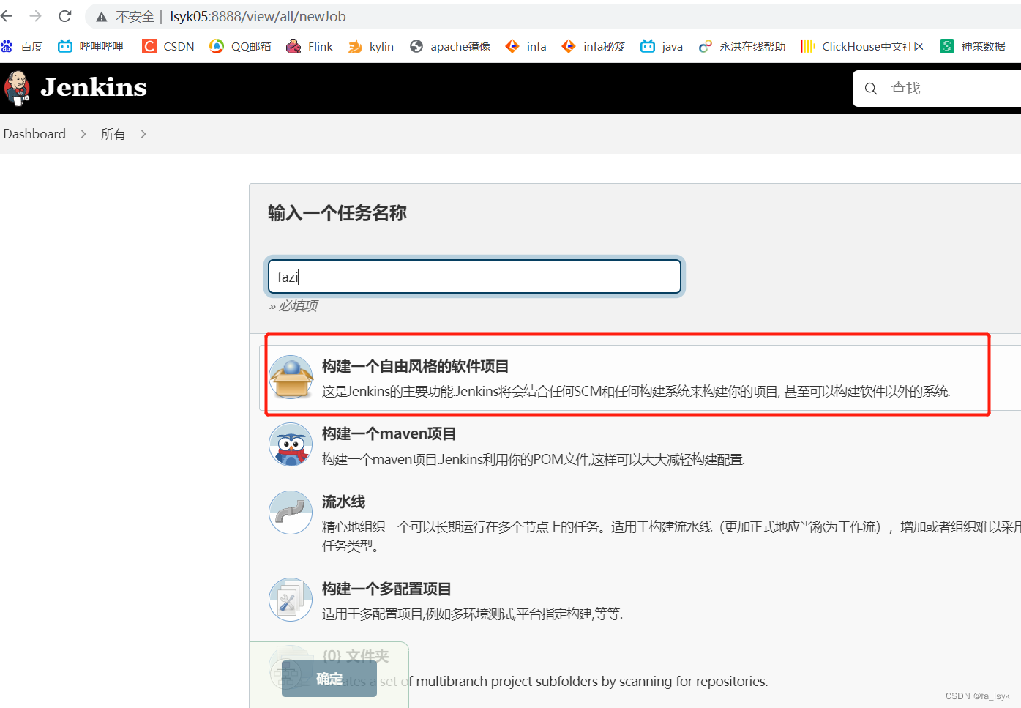
Task: Open the java bookmark
Action: point(662,46)
